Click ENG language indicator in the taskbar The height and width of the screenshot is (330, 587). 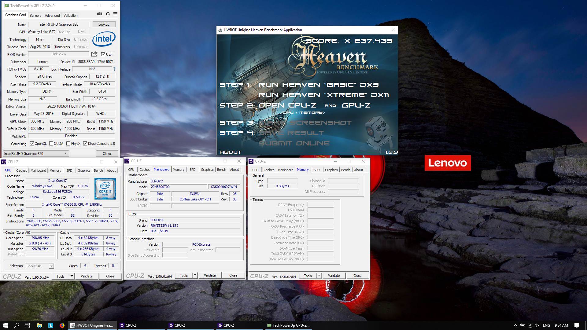pyautogui.click(x=546, y=325)
